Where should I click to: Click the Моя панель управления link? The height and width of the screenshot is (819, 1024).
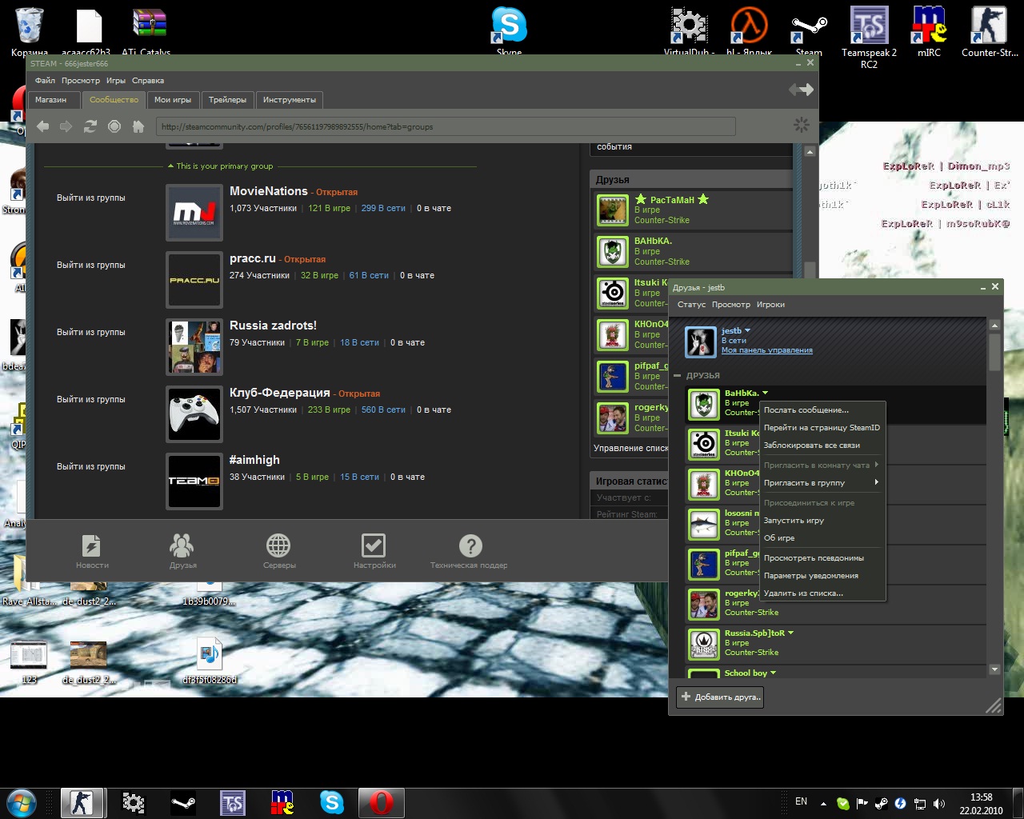point(766,350)
